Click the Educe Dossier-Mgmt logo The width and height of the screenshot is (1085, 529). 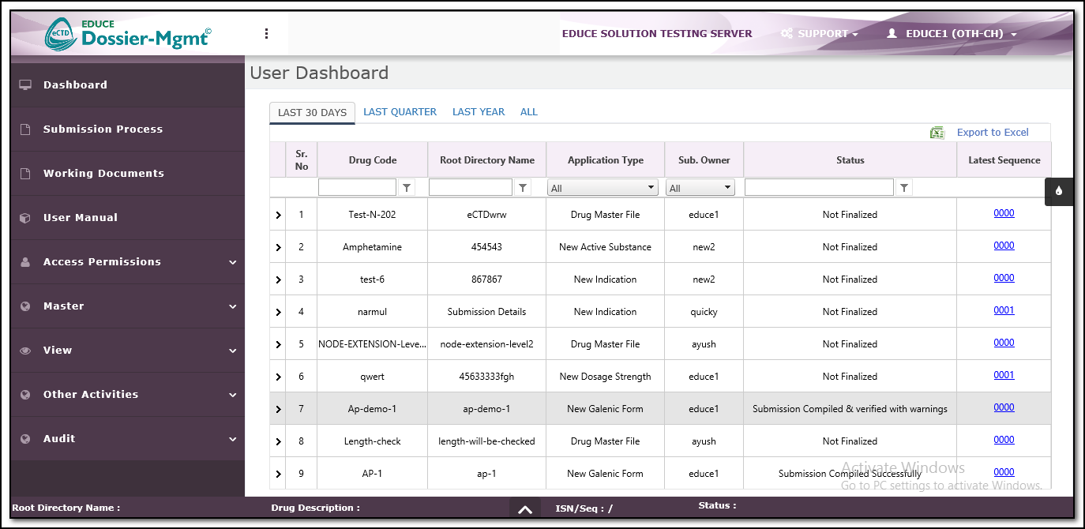click(128, 34)
